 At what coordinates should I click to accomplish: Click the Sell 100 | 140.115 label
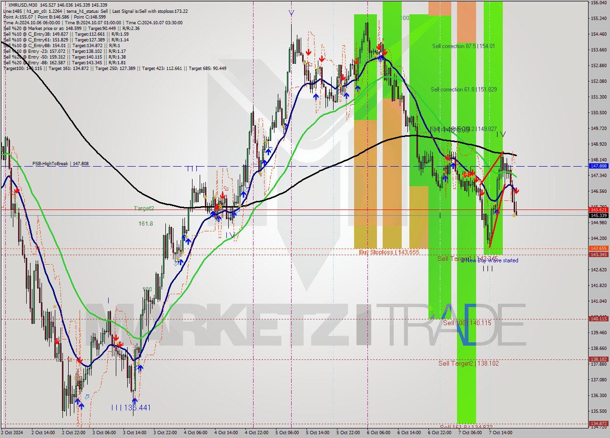point(467,323)
